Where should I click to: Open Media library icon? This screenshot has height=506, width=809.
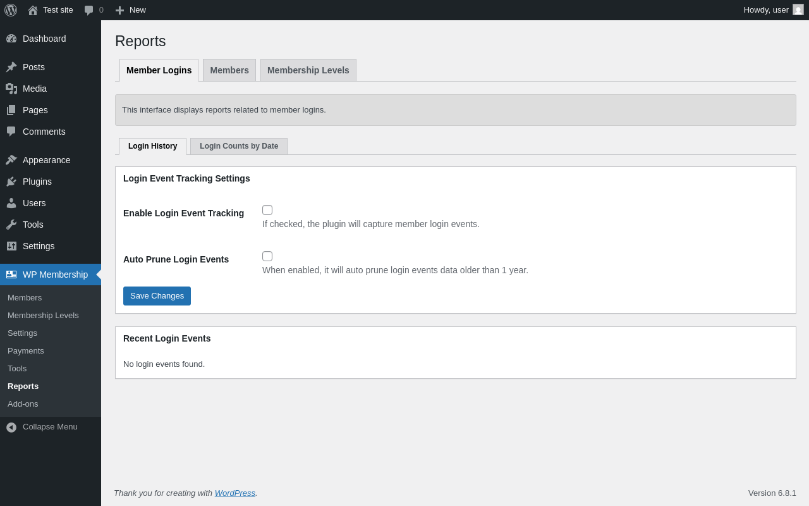pyautogui.click(x=11, y=89)
